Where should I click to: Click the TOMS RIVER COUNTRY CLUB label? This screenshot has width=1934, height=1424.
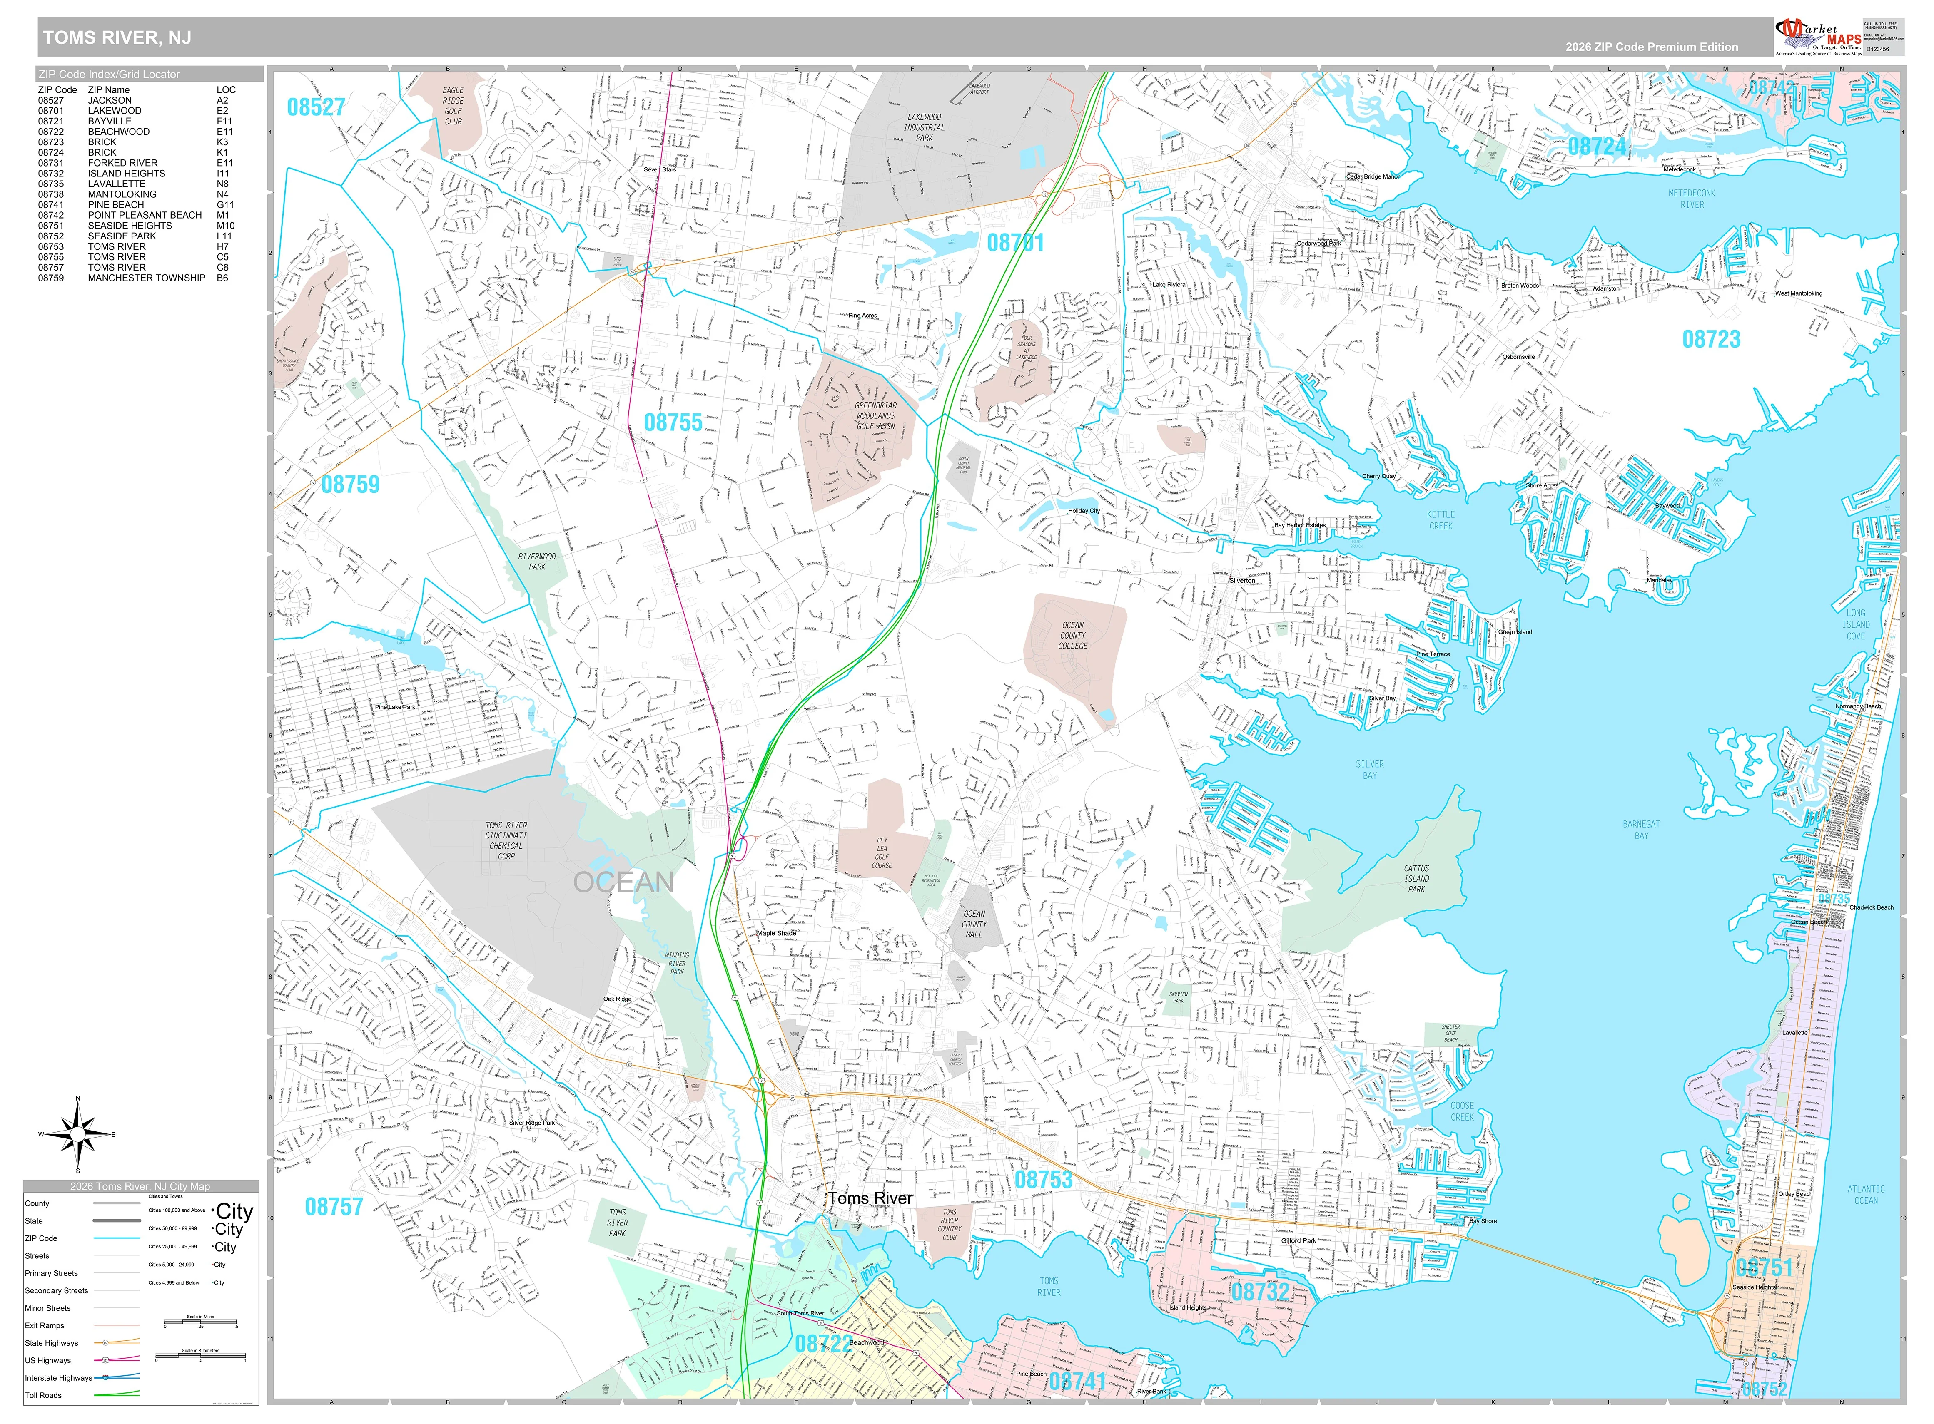tap(950, 1225)
